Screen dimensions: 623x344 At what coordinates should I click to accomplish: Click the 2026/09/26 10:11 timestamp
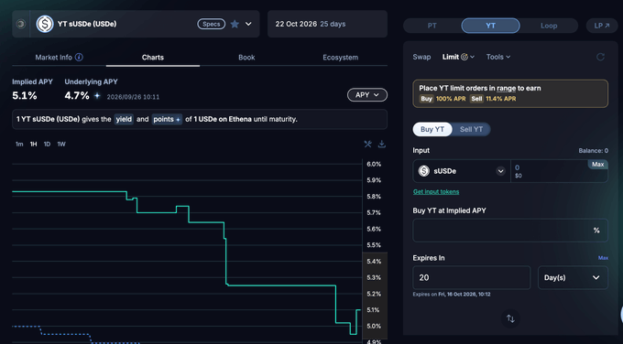coord(133,97)
